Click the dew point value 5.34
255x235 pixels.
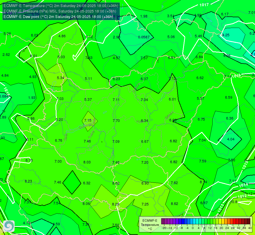[61, 78]
